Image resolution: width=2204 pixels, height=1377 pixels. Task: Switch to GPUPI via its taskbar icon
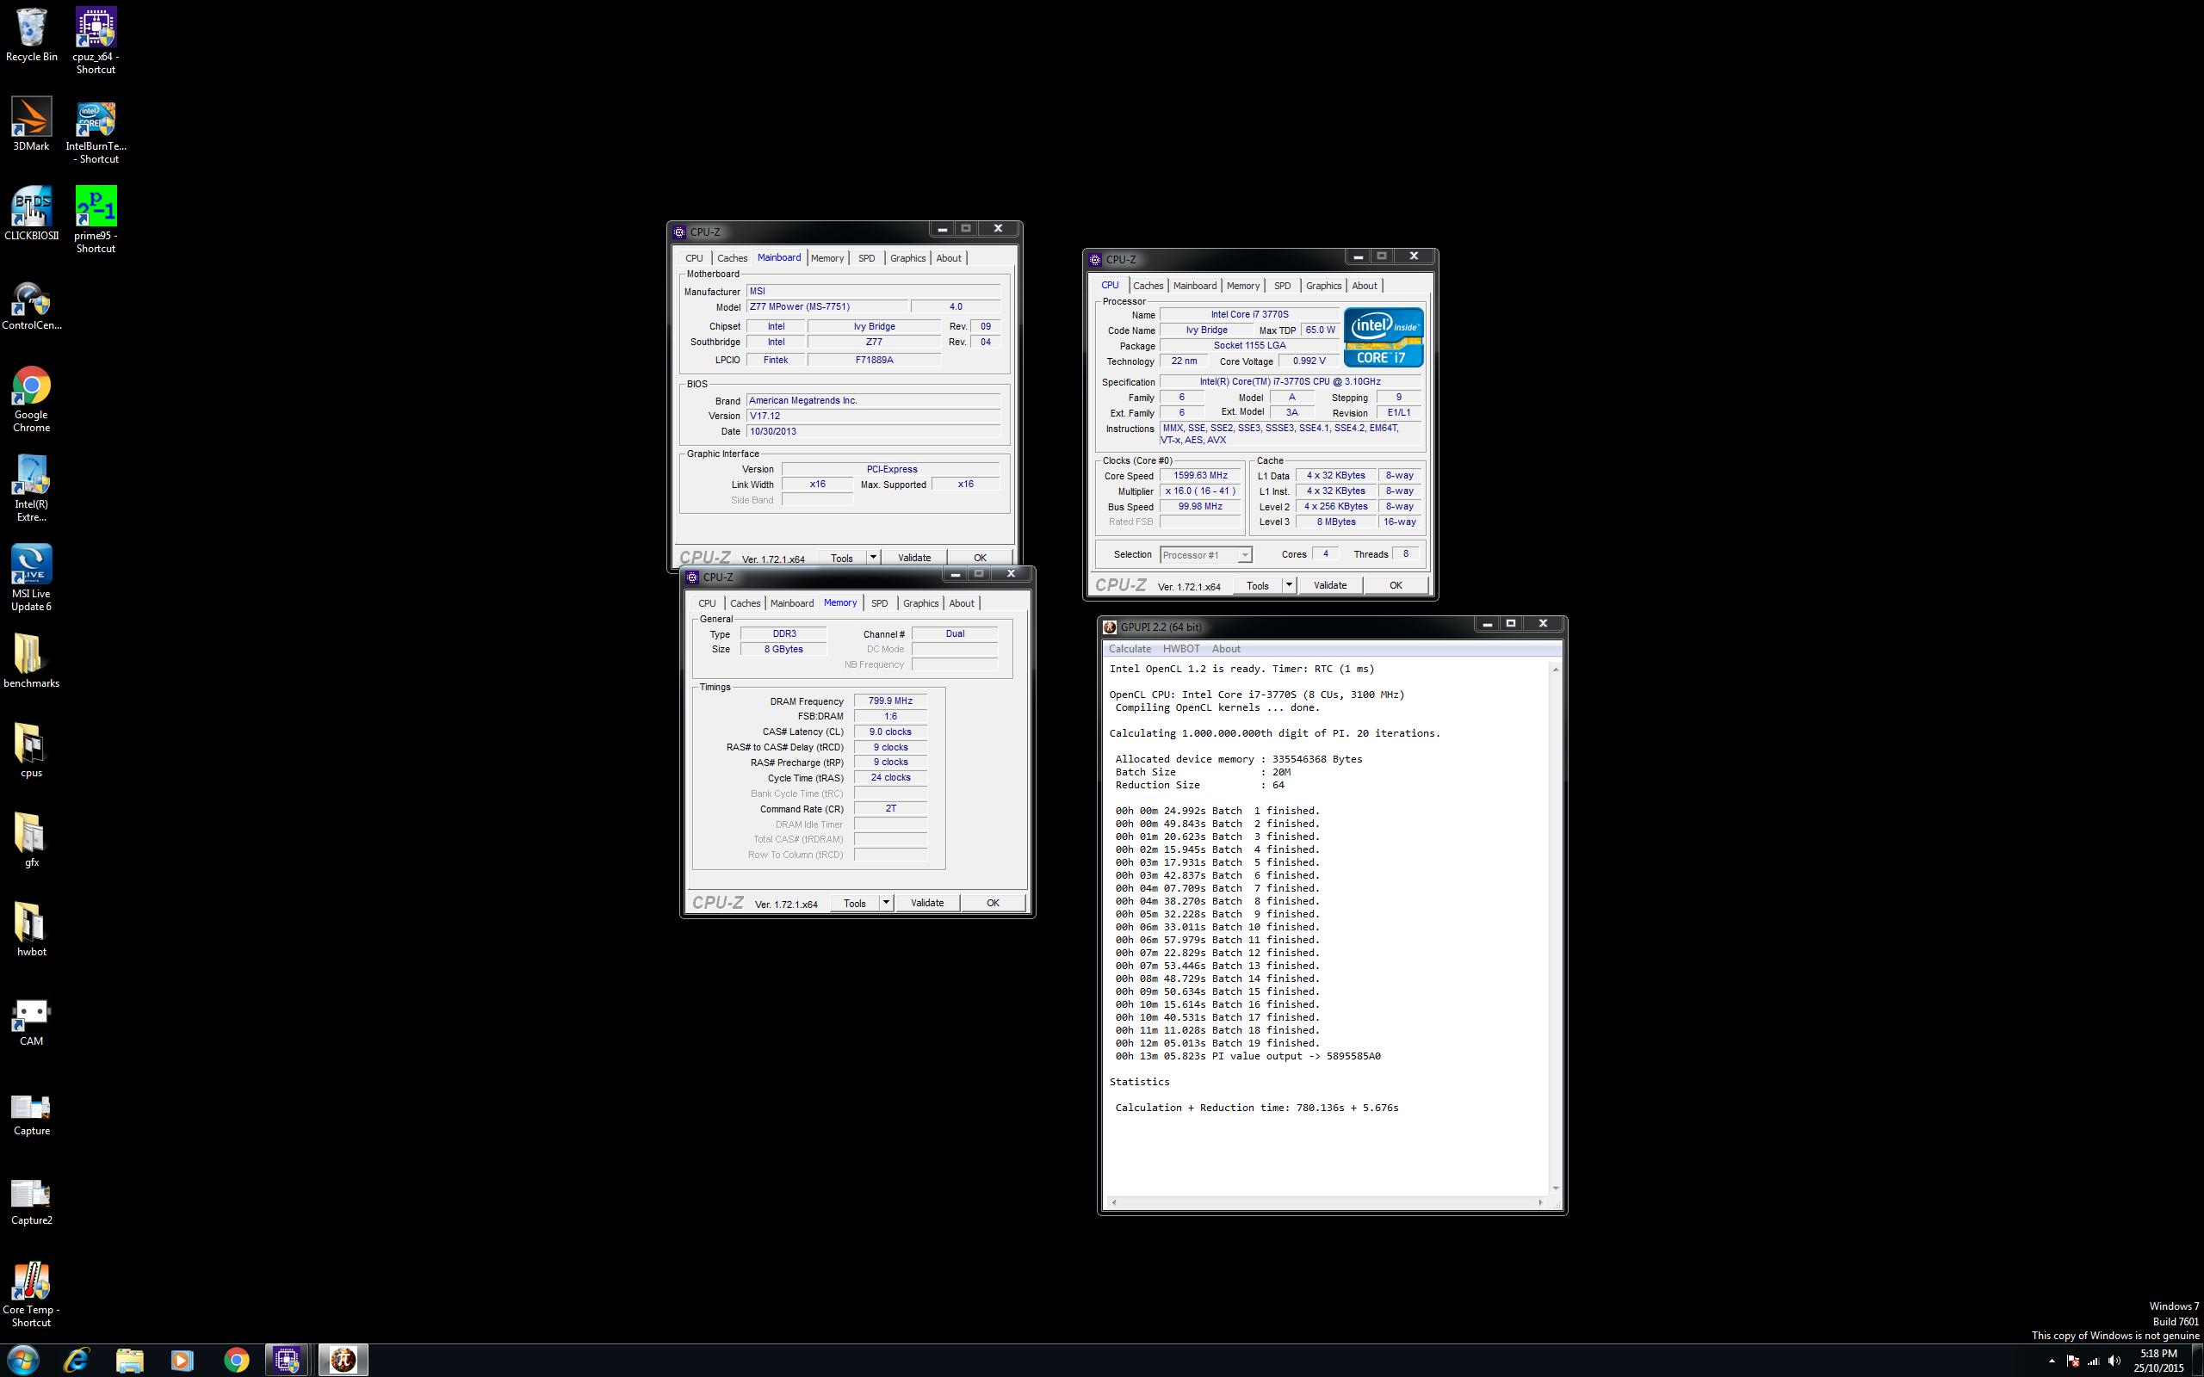(x=344, y=1360)
